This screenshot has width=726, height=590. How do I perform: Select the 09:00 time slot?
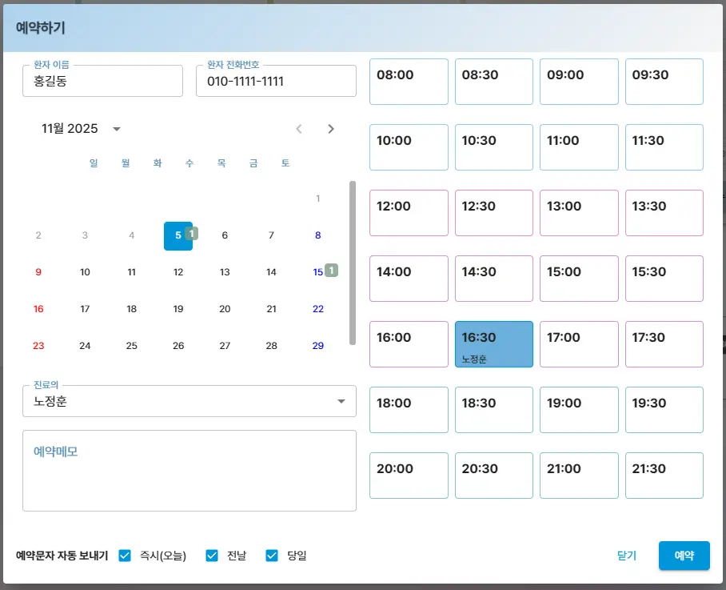(x=579, y=82)
